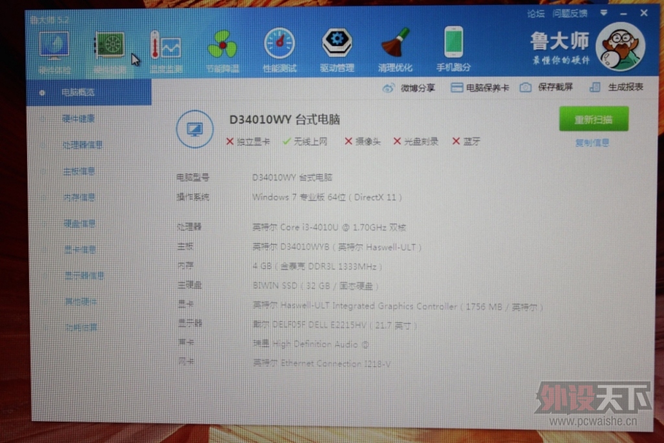Launch 性能测试 performance benchmark
Screen dimensions: 664x443
[279, 50]
